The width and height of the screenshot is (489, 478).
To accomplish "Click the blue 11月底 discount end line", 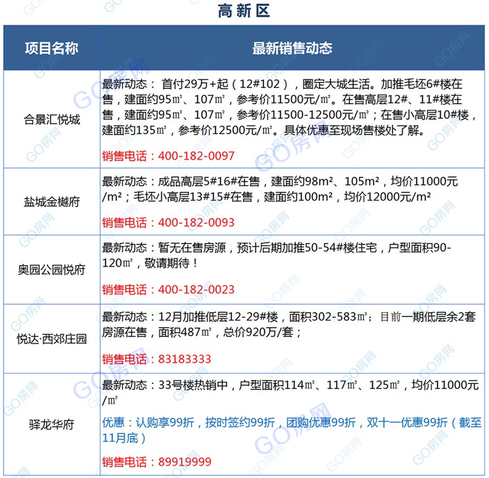I will point(124,438).
